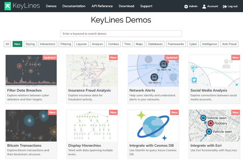Click the Robbery marker icon in Esri thumbnail
Screen dimensions: 243x160
(210, 123)
